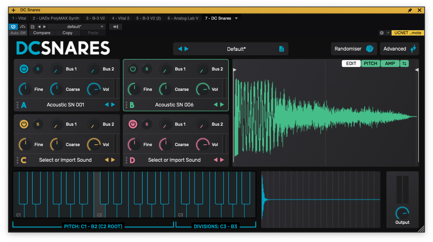
Task: Grab layer D drag handle dots
Action: point(126,160)
